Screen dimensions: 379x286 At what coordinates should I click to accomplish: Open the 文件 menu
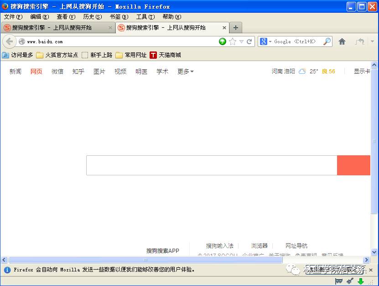pos(13,17)
